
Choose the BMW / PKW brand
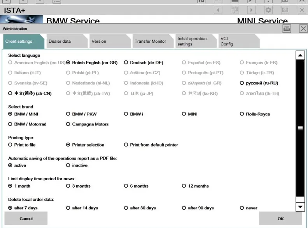[81, 114]
